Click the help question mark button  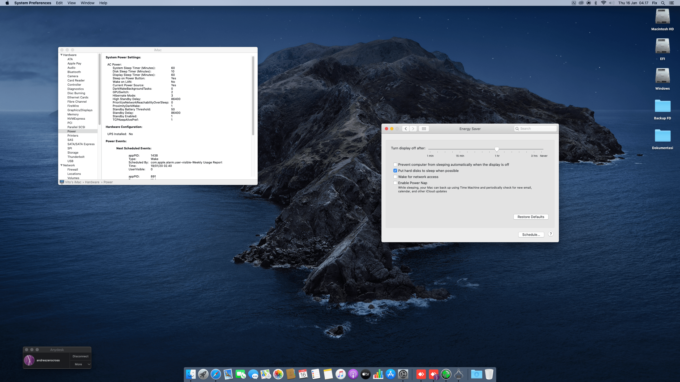click(551, 234)
